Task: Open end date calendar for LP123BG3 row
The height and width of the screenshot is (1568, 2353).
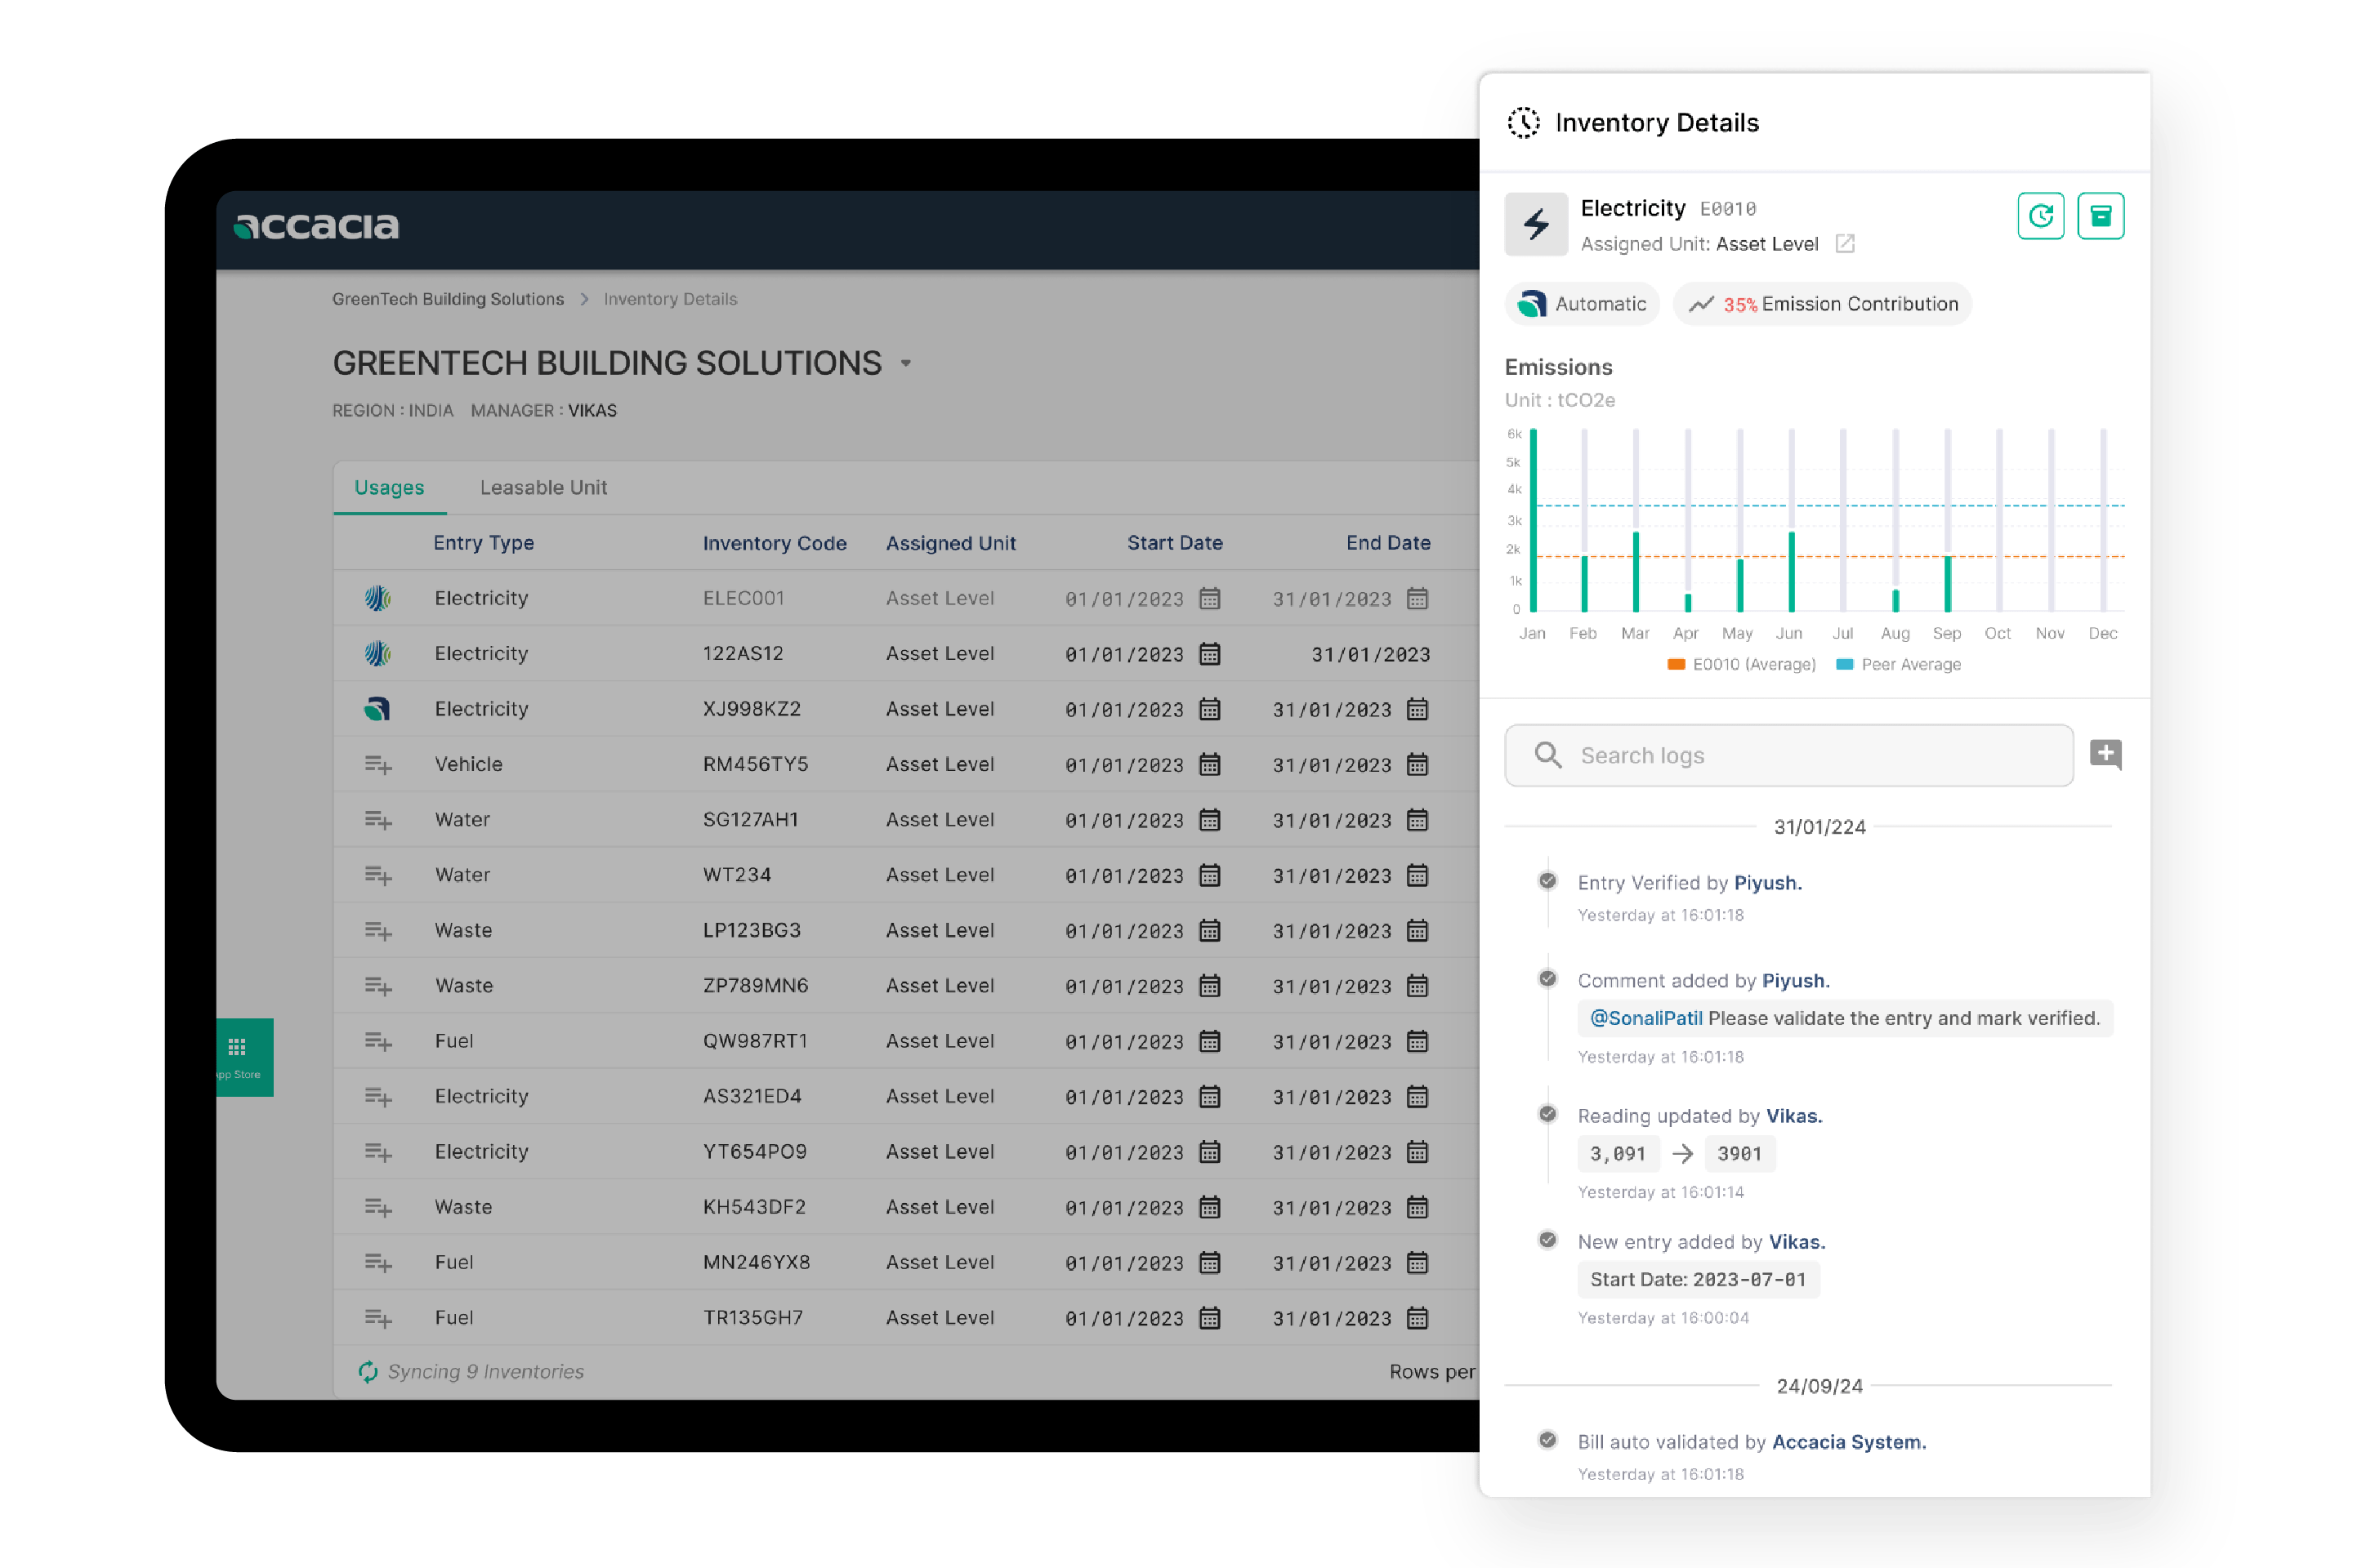Action: click(1417, 931)
